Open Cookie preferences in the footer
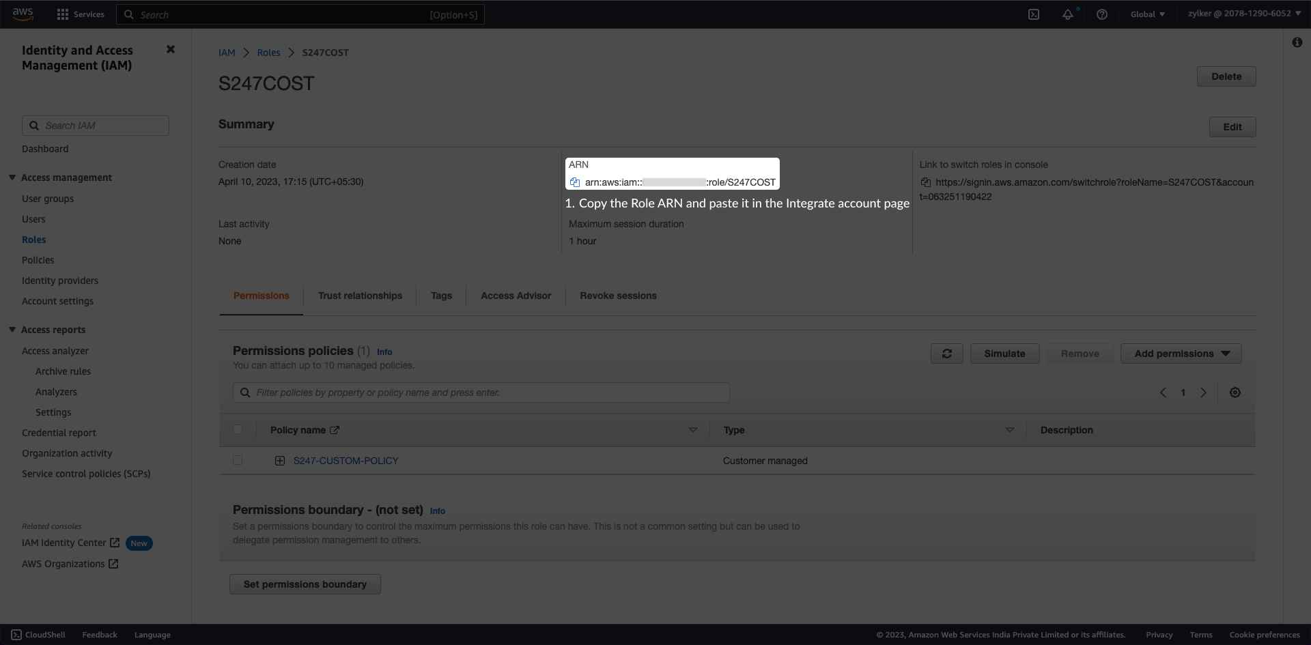Image resolution: width=1311 pixels, height=645 pixels. tap(1265, 635)
